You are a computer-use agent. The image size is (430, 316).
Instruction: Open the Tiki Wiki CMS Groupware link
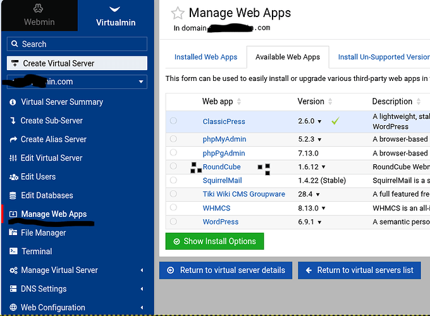pos(243,194)
